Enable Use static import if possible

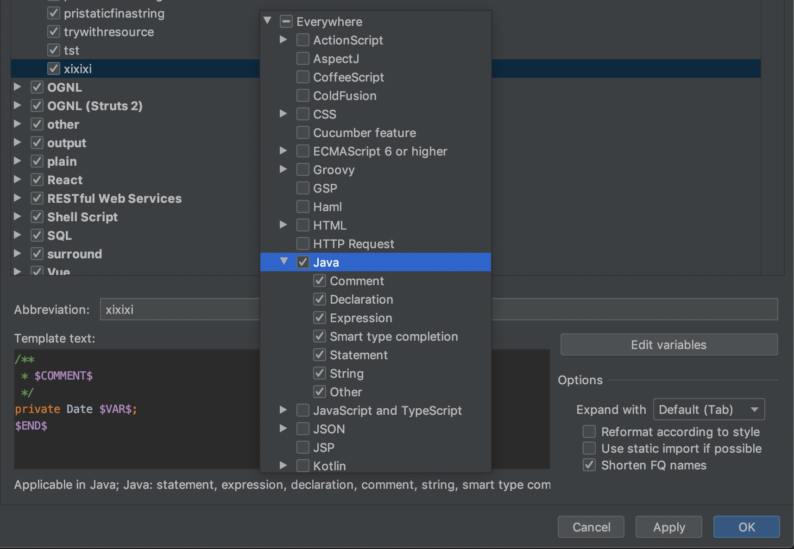(x=589, y=448)
